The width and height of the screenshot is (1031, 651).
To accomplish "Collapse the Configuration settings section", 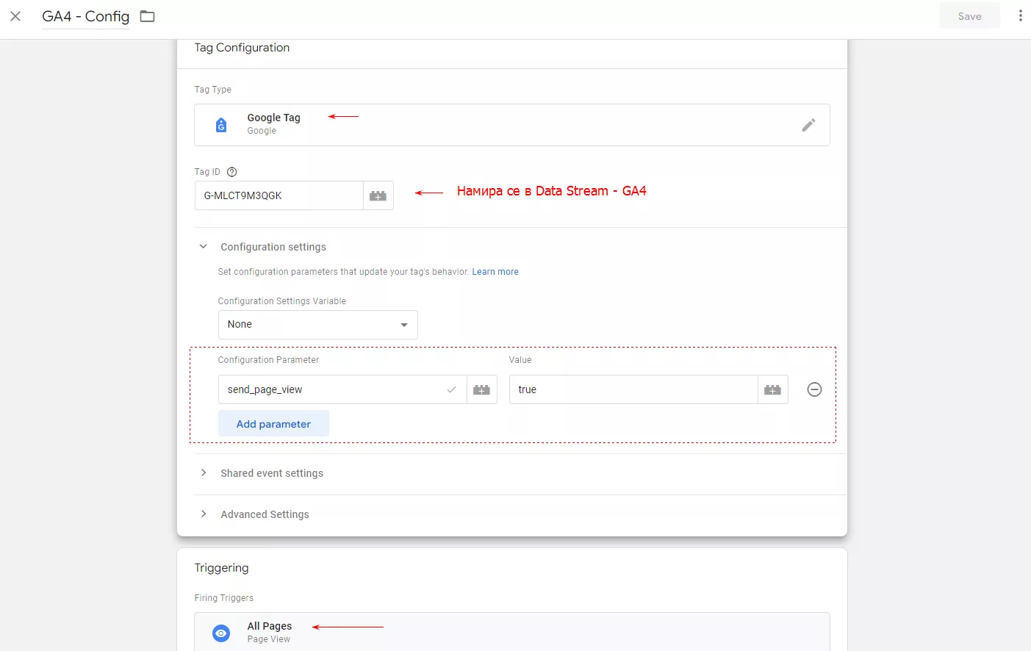I will pyautogui.click(x=204, y=247).
